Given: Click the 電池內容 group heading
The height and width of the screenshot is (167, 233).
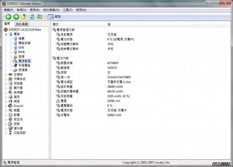Looking at the screenshot, I should pyautogui.click(x=62, y=58).
